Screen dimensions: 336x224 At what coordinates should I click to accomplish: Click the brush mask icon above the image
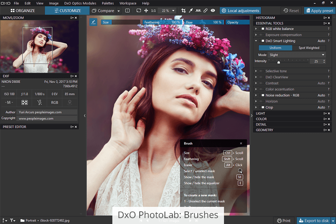tap(93, 22)
